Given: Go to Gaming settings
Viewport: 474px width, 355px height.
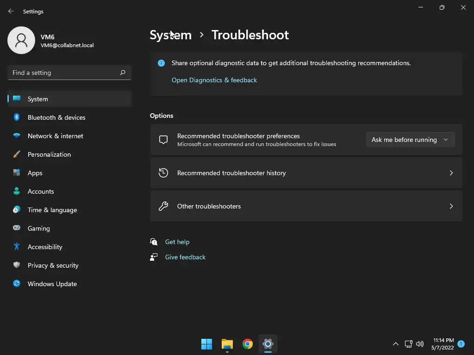Looking at the screenshot, I should click(x=69, y=228).
